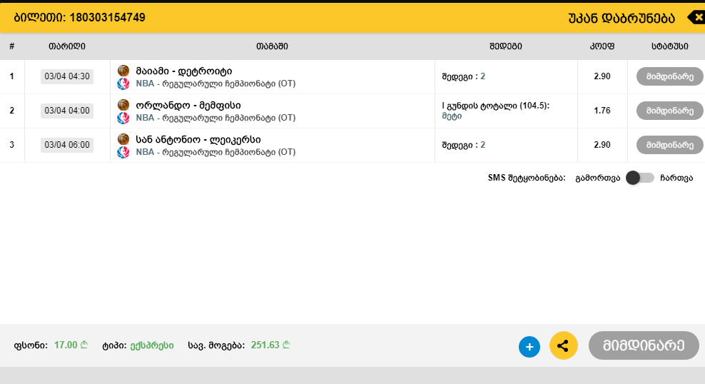
Task: Click the თარიღი column header
Action: pos(67,46)
